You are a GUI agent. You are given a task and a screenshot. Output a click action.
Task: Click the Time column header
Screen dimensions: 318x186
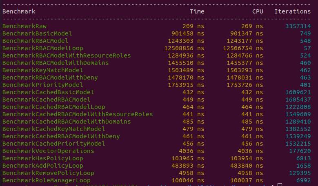[x=197, y=11]
